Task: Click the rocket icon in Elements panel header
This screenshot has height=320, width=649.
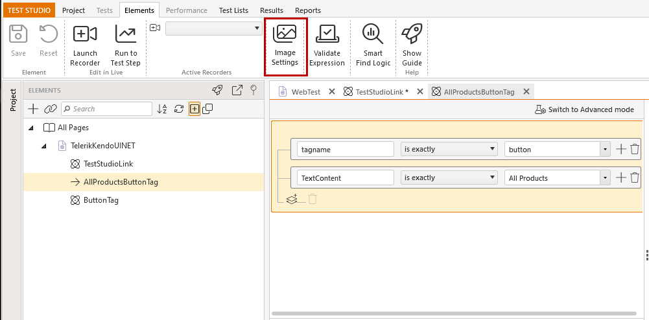Action: tap(217, 89)
